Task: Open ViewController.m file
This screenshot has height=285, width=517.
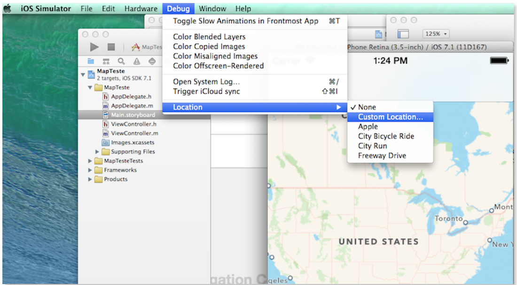Action: click(x=134, y=134)
